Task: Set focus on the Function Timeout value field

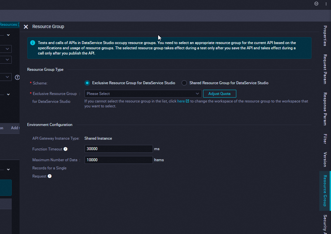Action: (118, 149)
